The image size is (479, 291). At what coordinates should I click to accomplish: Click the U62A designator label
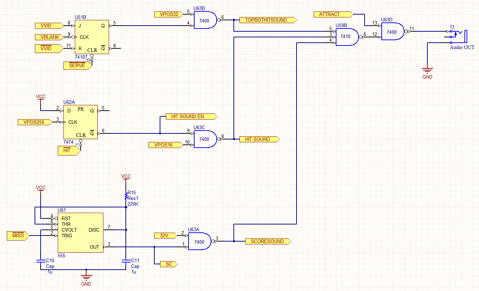[69, 102]
